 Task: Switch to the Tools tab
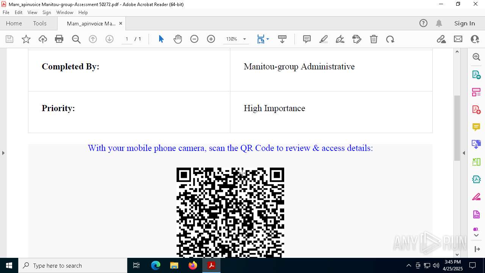pyautogui.click(x=40, y=24)
